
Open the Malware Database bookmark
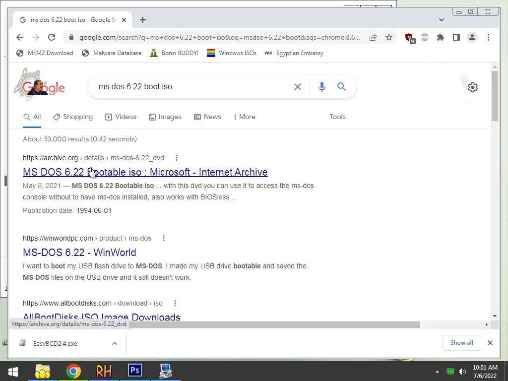click(112, 53)
